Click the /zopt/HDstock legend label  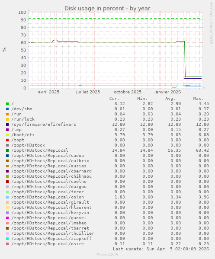pos(28,145)
